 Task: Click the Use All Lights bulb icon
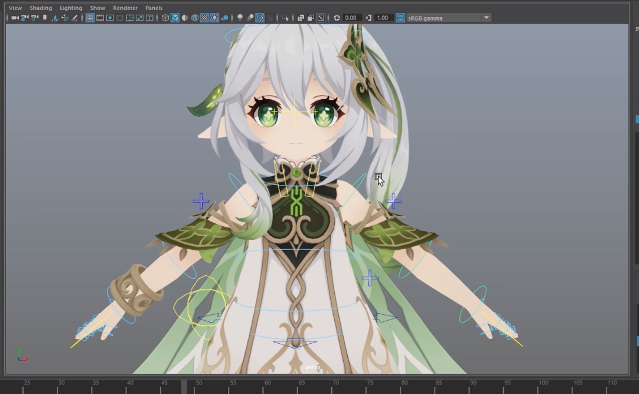pyautogui.click(x=214, y=18)
